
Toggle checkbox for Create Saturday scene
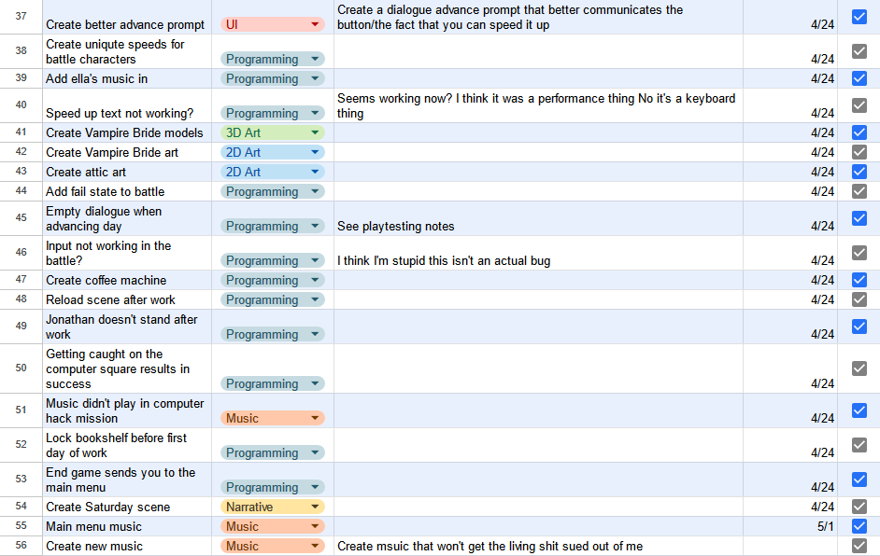[x=859, y=507]
